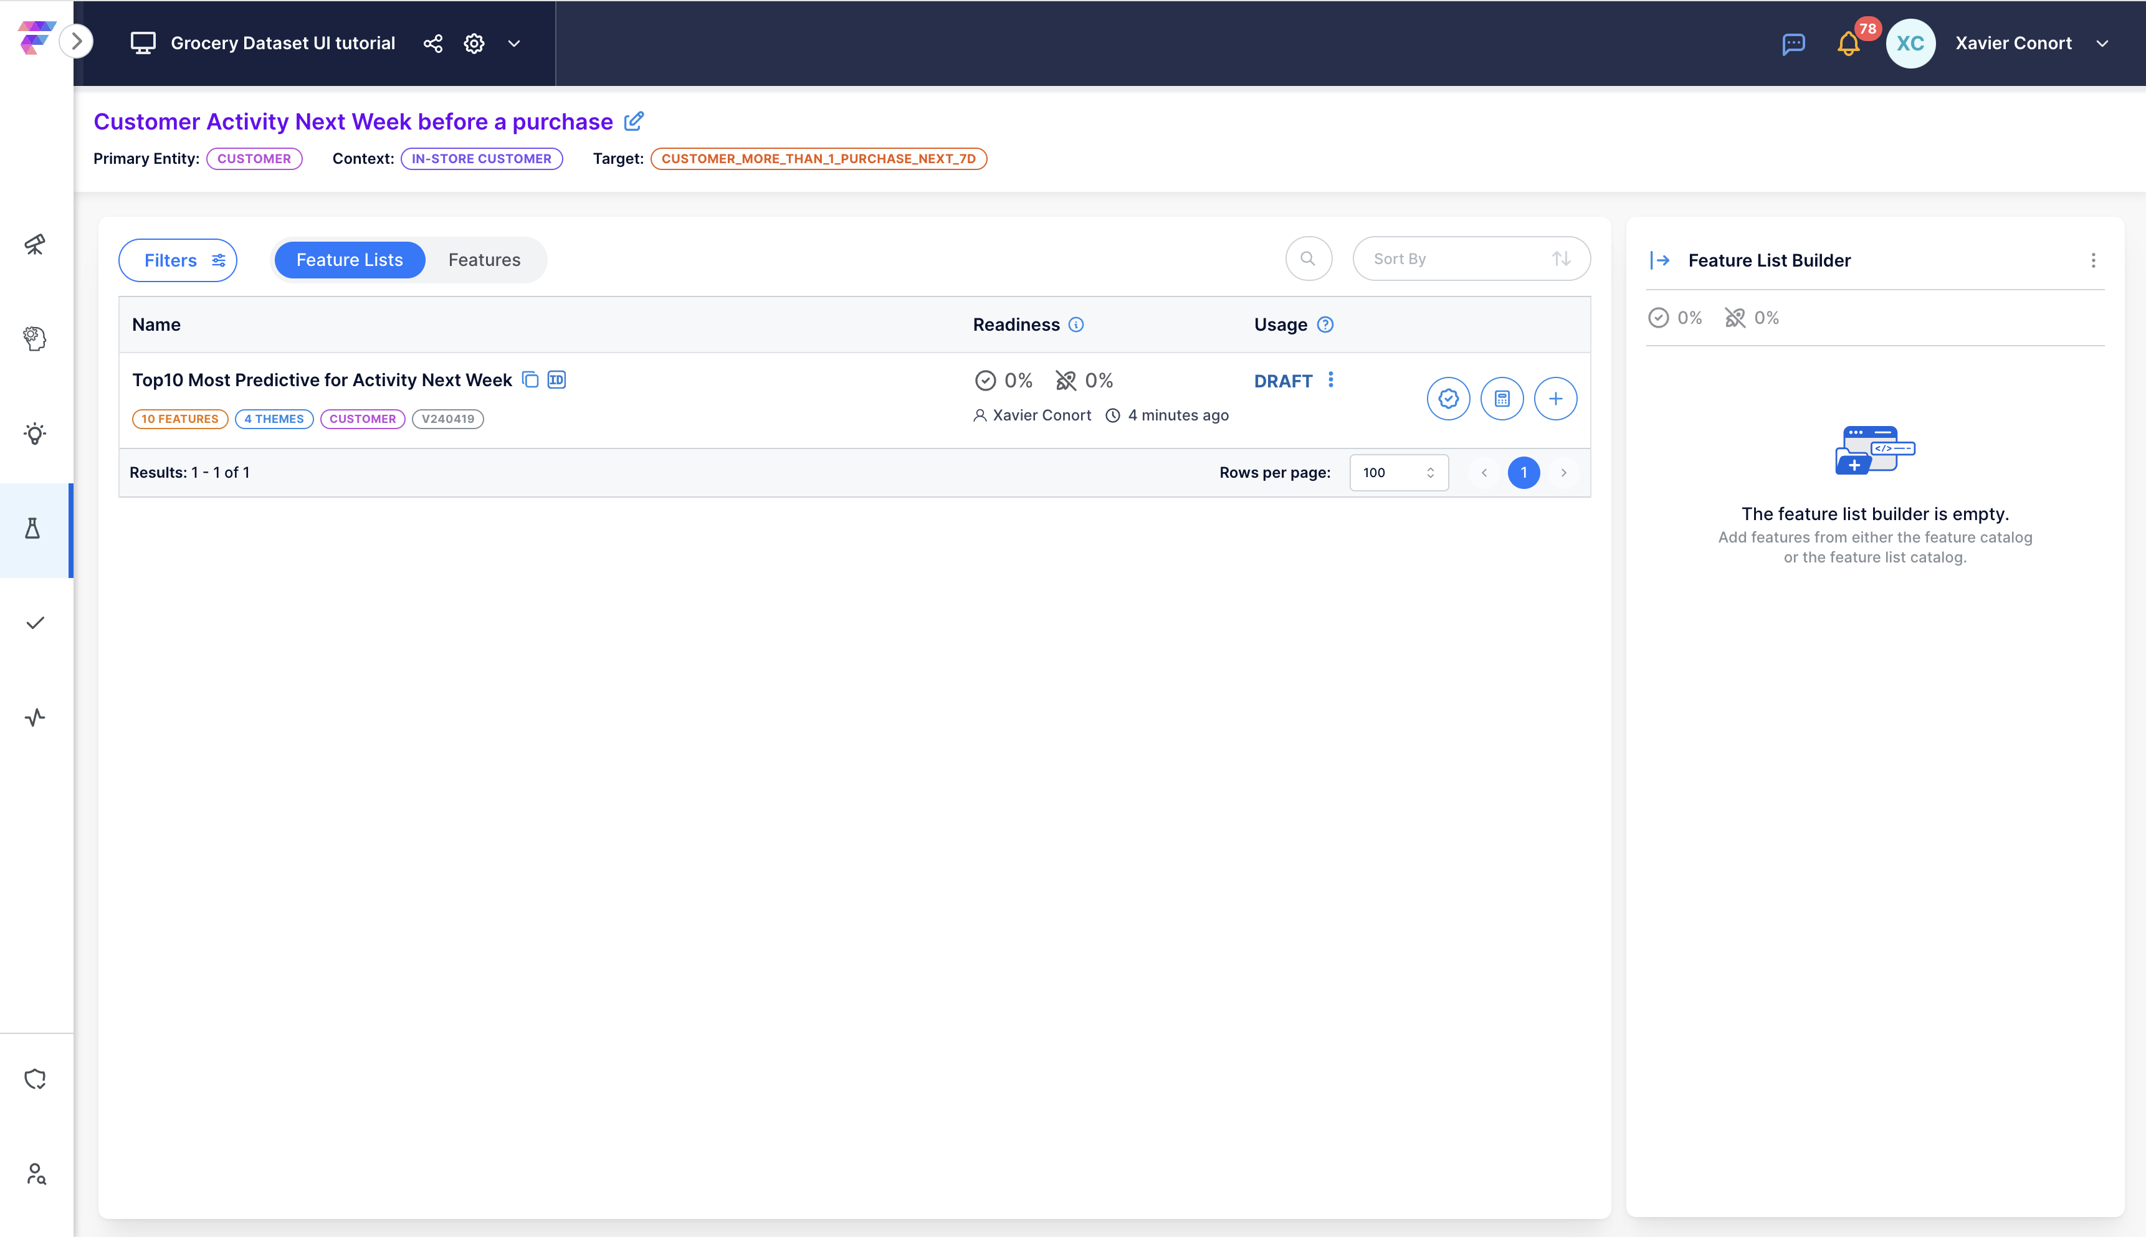This screenshot has height=1237, width=2146.
Task: Click the verified badge action button in row
Action: coord(1448,399)
